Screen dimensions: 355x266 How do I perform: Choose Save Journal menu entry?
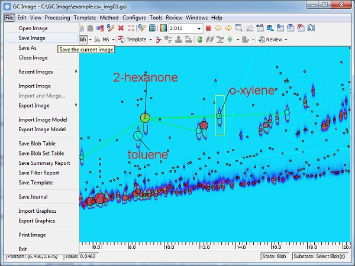pos(33,197)
